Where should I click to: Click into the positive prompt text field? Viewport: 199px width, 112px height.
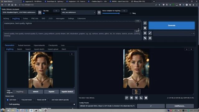point(72,26)
